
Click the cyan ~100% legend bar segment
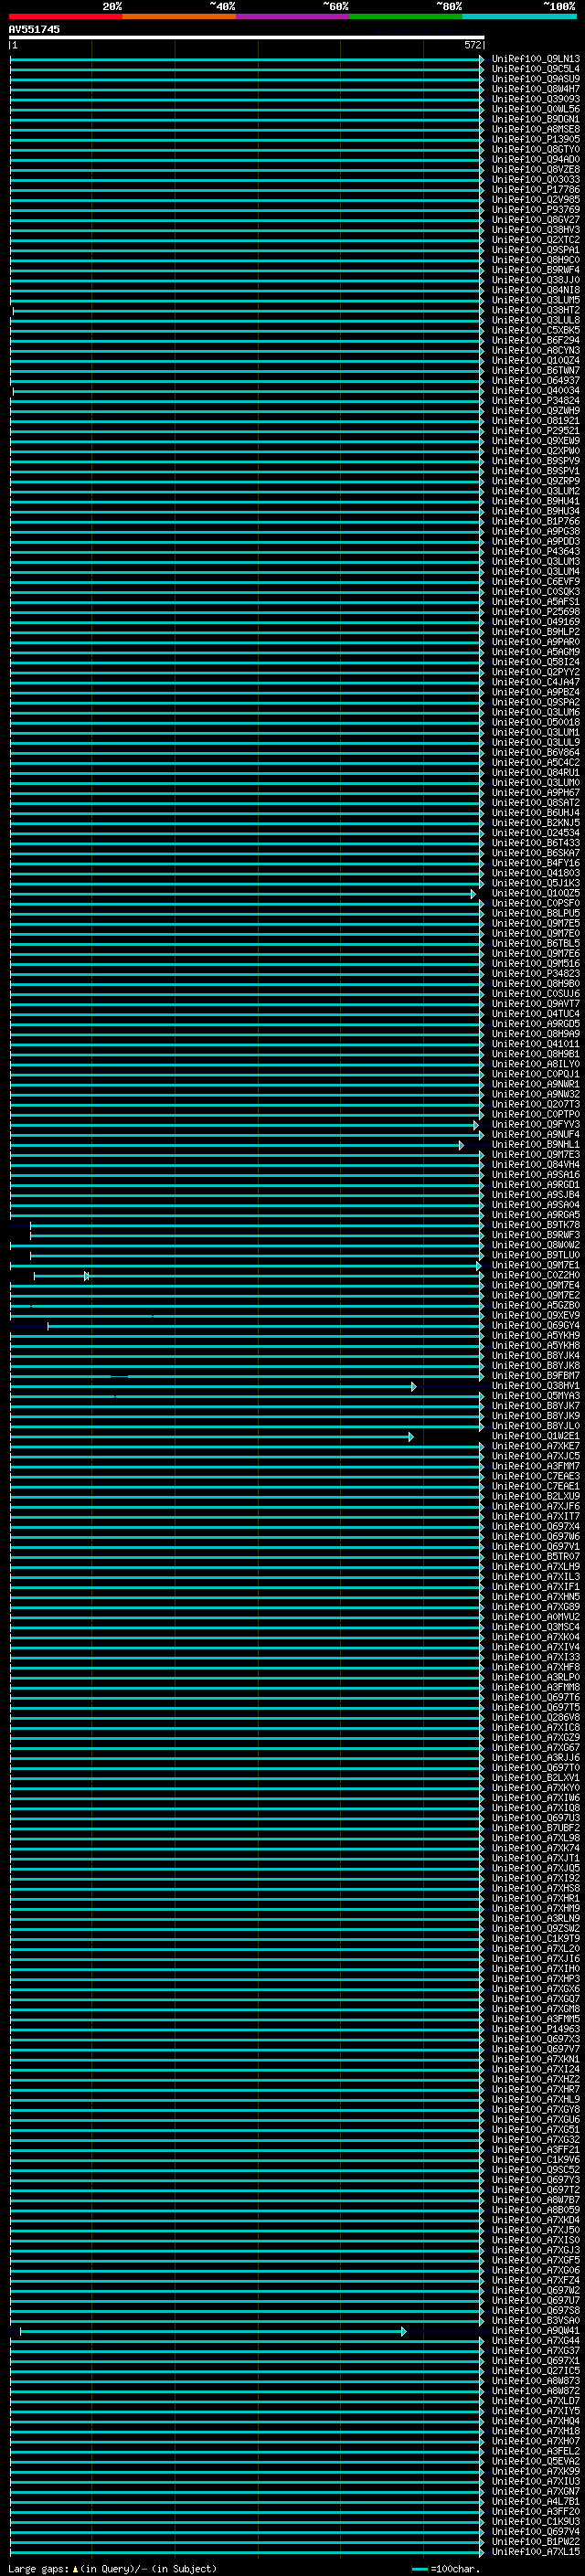coord(520,16)
